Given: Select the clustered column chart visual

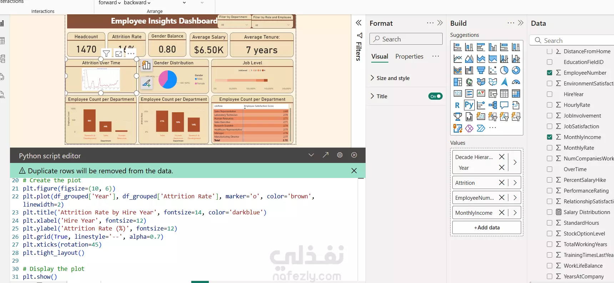Looking at the screenshot, I should click(493, 47).
